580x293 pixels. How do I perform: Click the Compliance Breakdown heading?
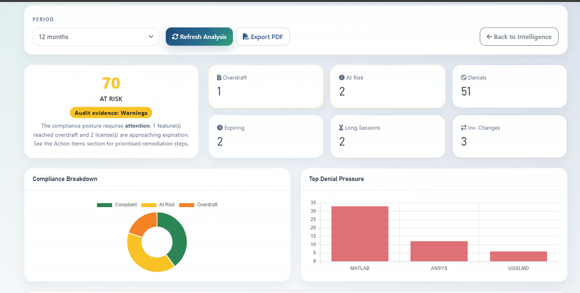click(x=65, y=179)
